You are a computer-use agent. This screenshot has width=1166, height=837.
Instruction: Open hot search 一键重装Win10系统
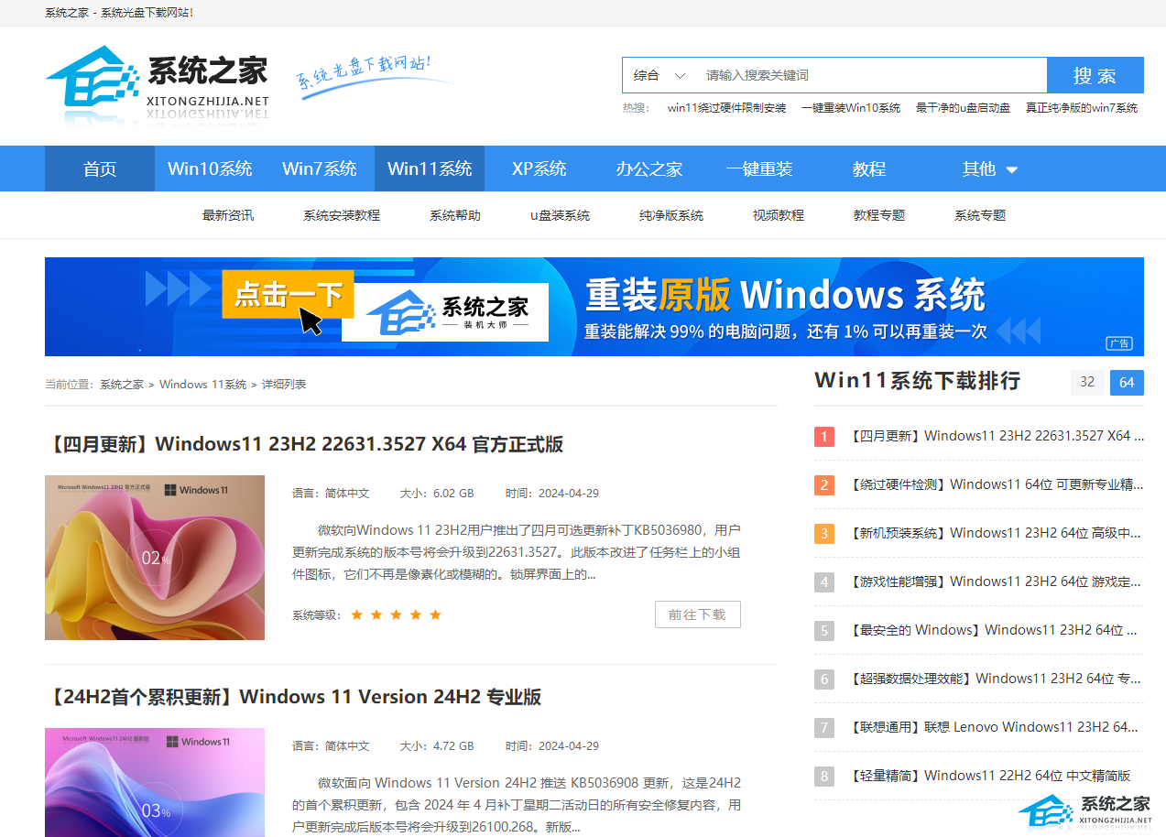(851, 108)
